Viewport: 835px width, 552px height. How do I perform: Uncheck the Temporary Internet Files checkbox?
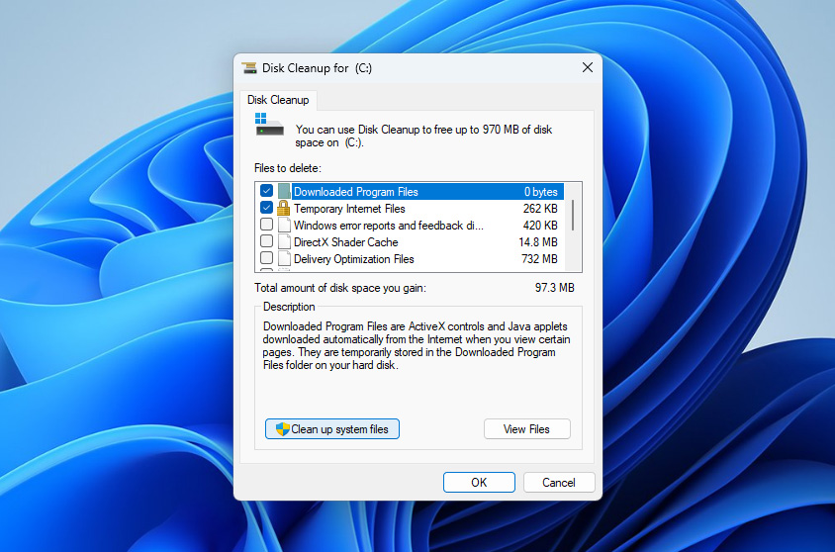click(267, 208)
